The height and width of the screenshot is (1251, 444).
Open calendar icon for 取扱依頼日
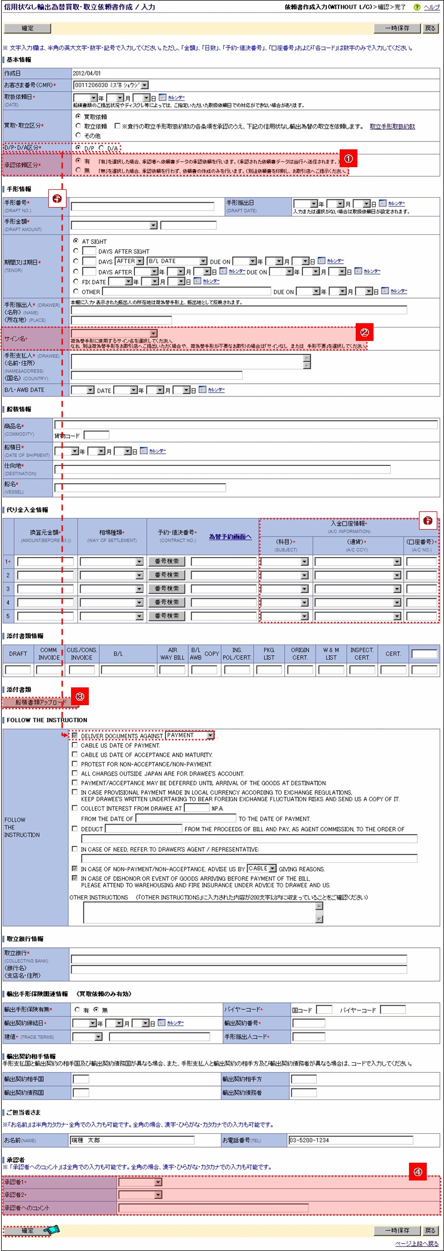click(163, 98)
